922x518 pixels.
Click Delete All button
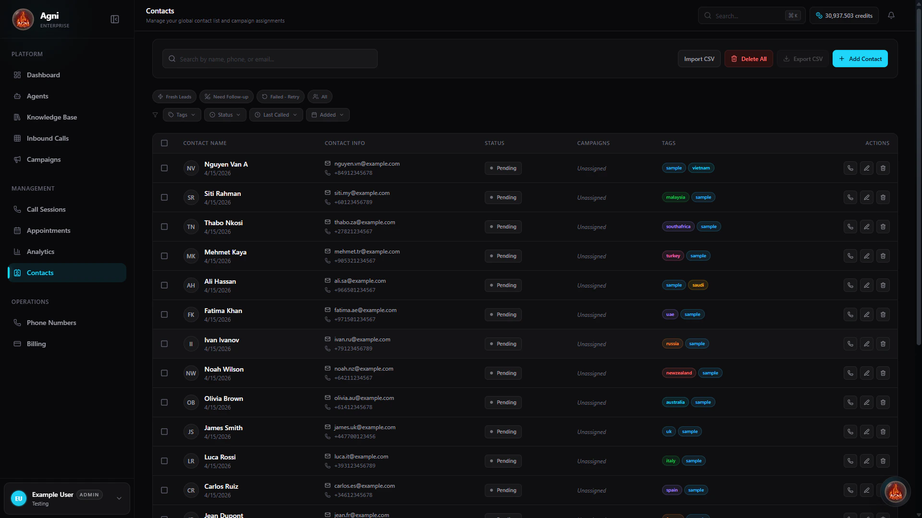coord(749,59)
